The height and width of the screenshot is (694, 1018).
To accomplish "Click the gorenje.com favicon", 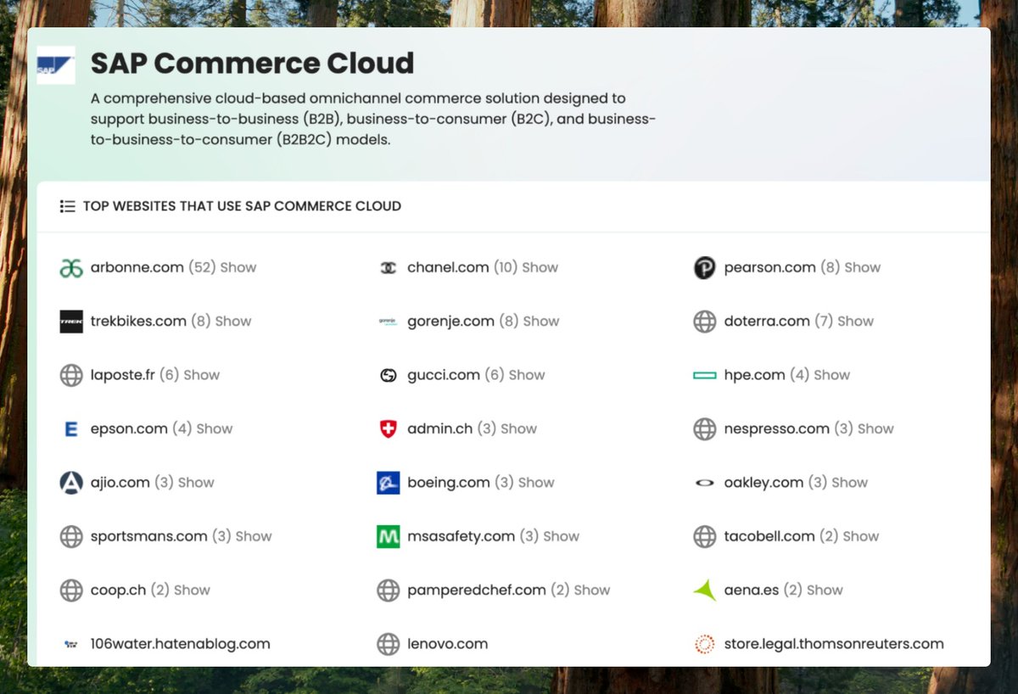I will pos(388,322).
